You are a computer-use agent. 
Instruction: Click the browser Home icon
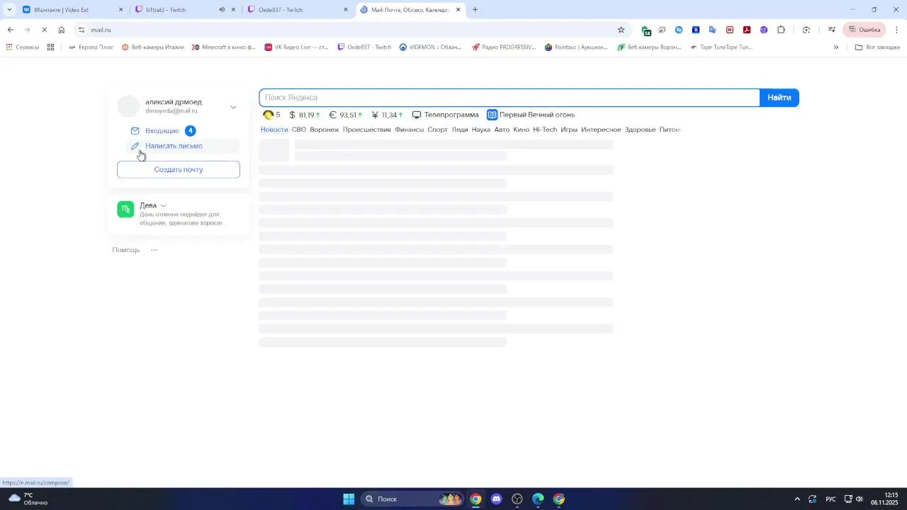pyautogui.click(x=62, y=30)
